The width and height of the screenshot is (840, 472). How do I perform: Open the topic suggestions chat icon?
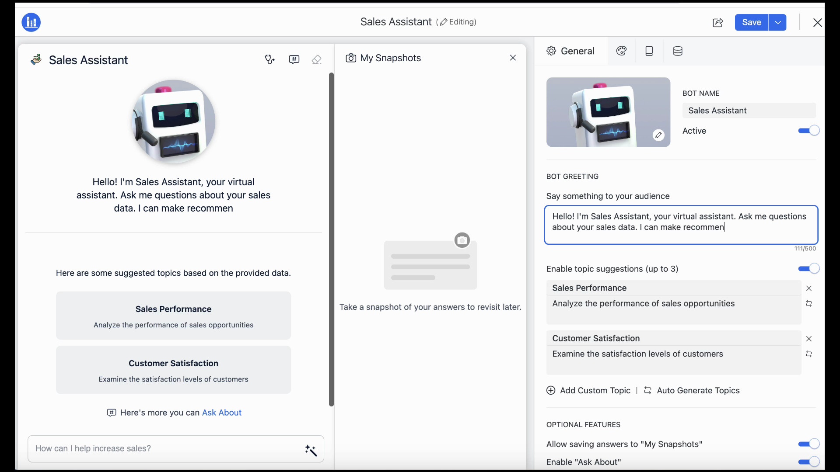[x=294, y=59]
